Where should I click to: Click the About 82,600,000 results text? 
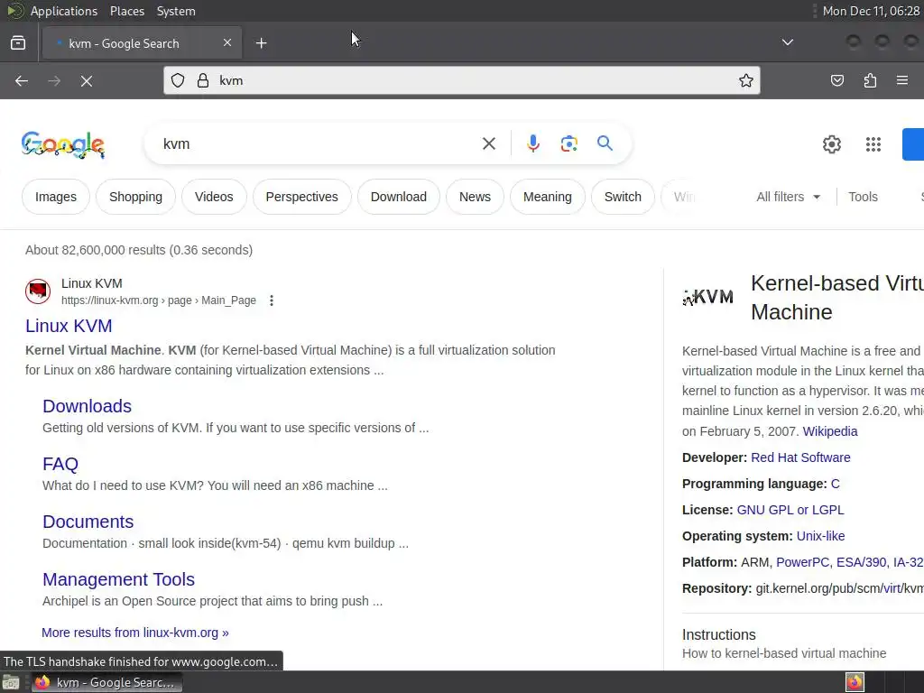(139, 250)
